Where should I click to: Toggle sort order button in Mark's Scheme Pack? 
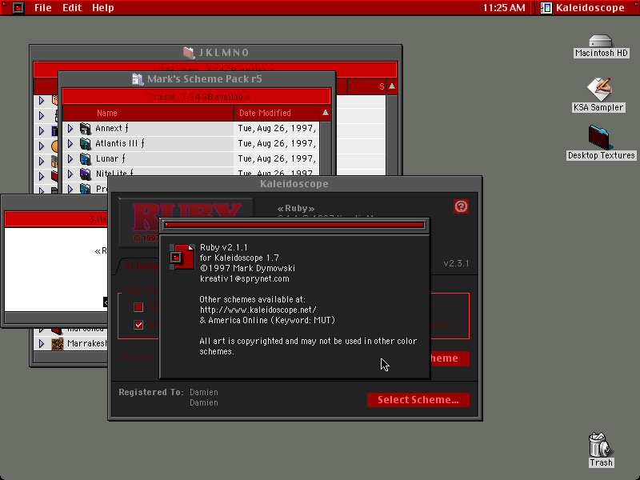click(326, 113)
